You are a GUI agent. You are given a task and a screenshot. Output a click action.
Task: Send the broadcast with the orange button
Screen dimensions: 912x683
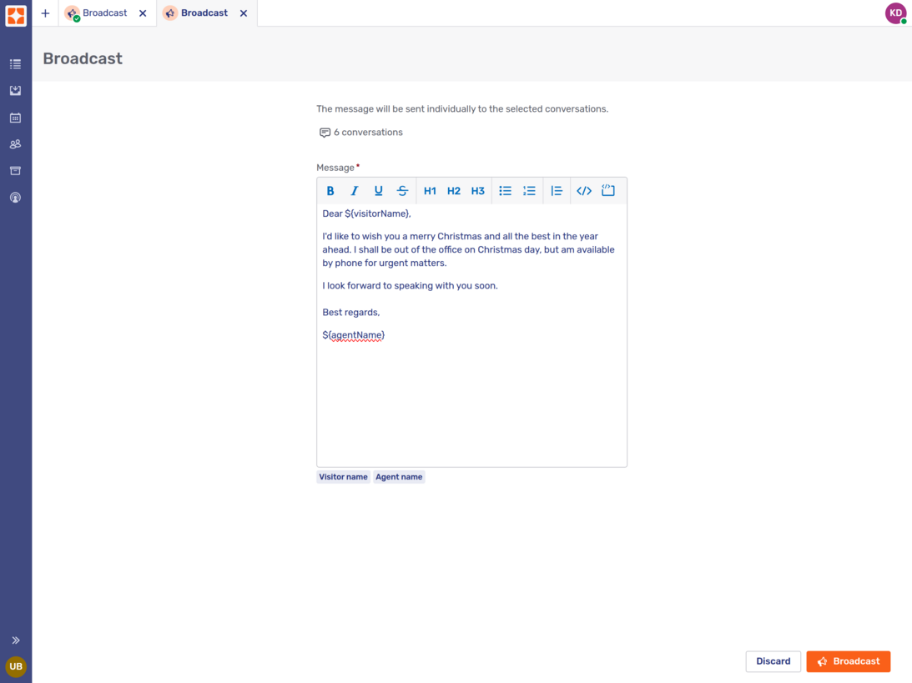(x=848, y=661)
